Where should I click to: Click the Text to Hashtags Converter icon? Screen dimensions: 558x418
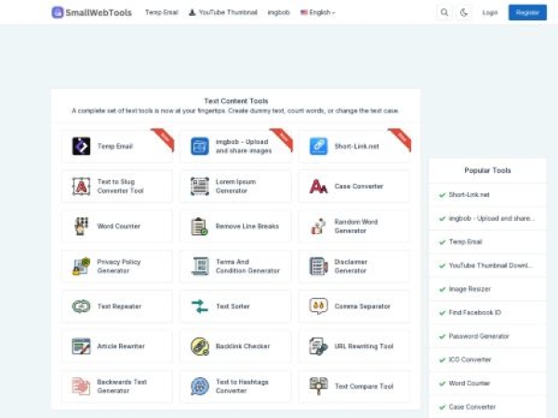(200, 386)
